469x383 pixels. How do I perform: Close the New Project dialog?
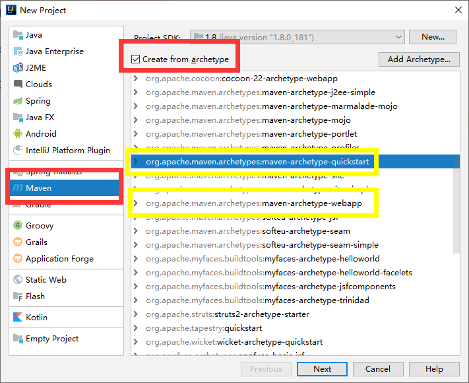(x=458, y=10)
